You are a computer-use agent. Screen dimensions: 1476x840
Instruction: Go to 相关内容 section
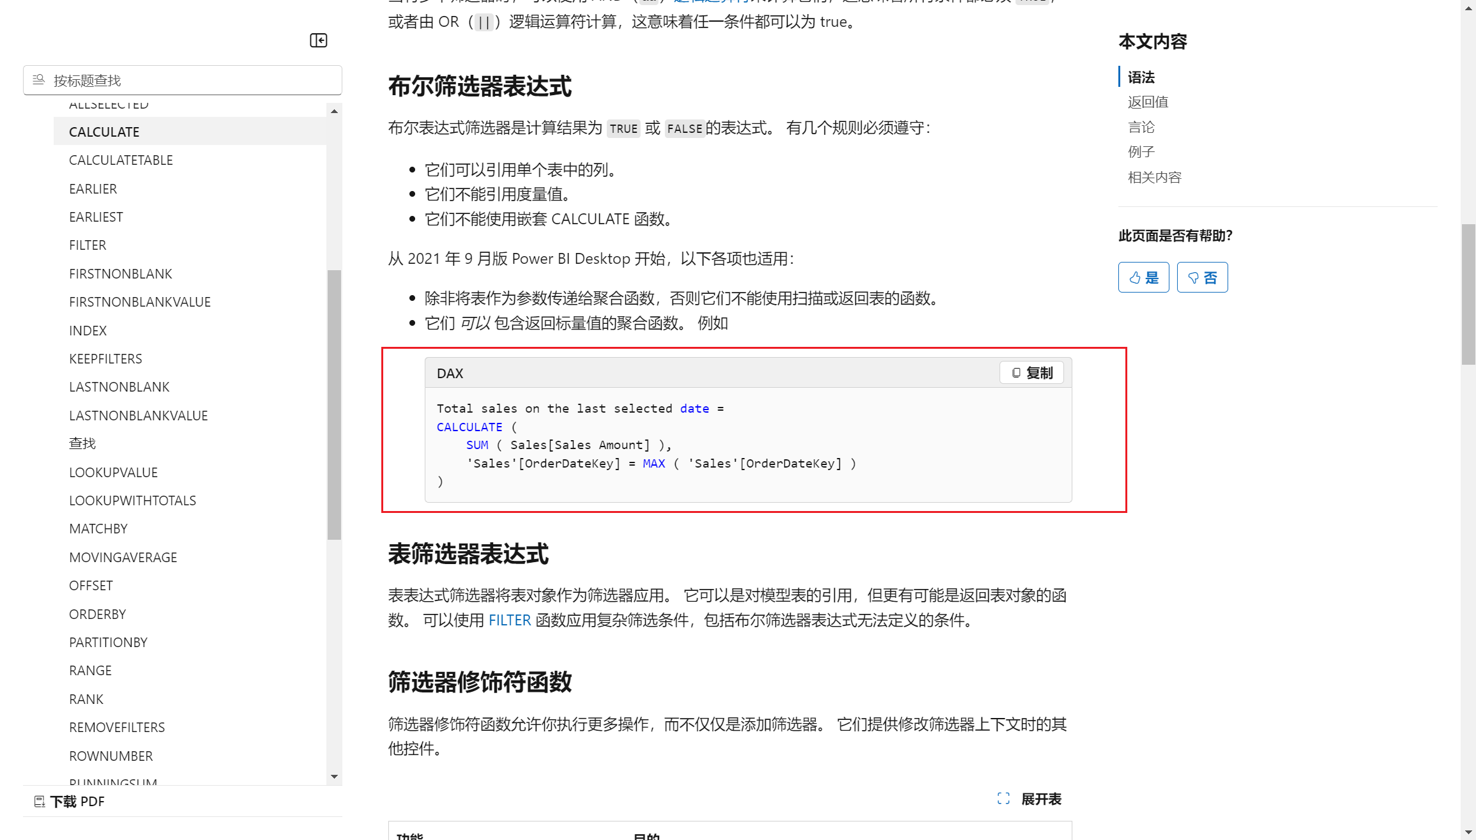point(1154,178)
